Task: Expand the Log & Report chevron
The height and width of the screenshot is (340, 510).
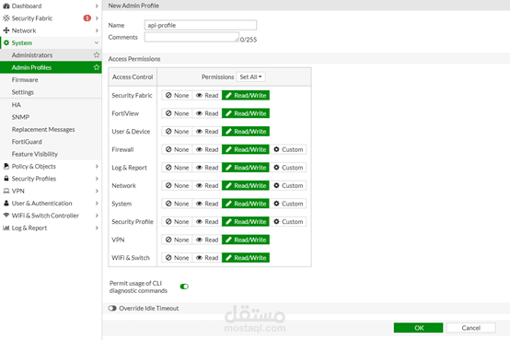Action: pyautogui.click(x=97, y=228)
